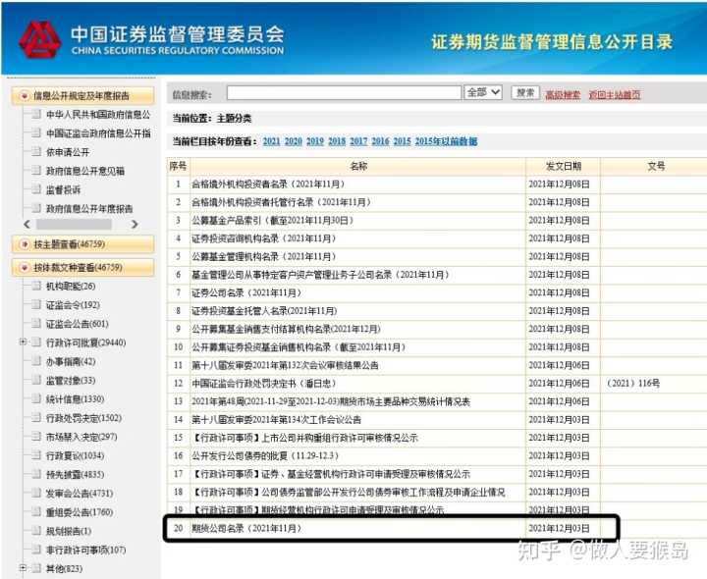Click the 发文日期 column header
The image size is (707, 579).
click(564, 166)
